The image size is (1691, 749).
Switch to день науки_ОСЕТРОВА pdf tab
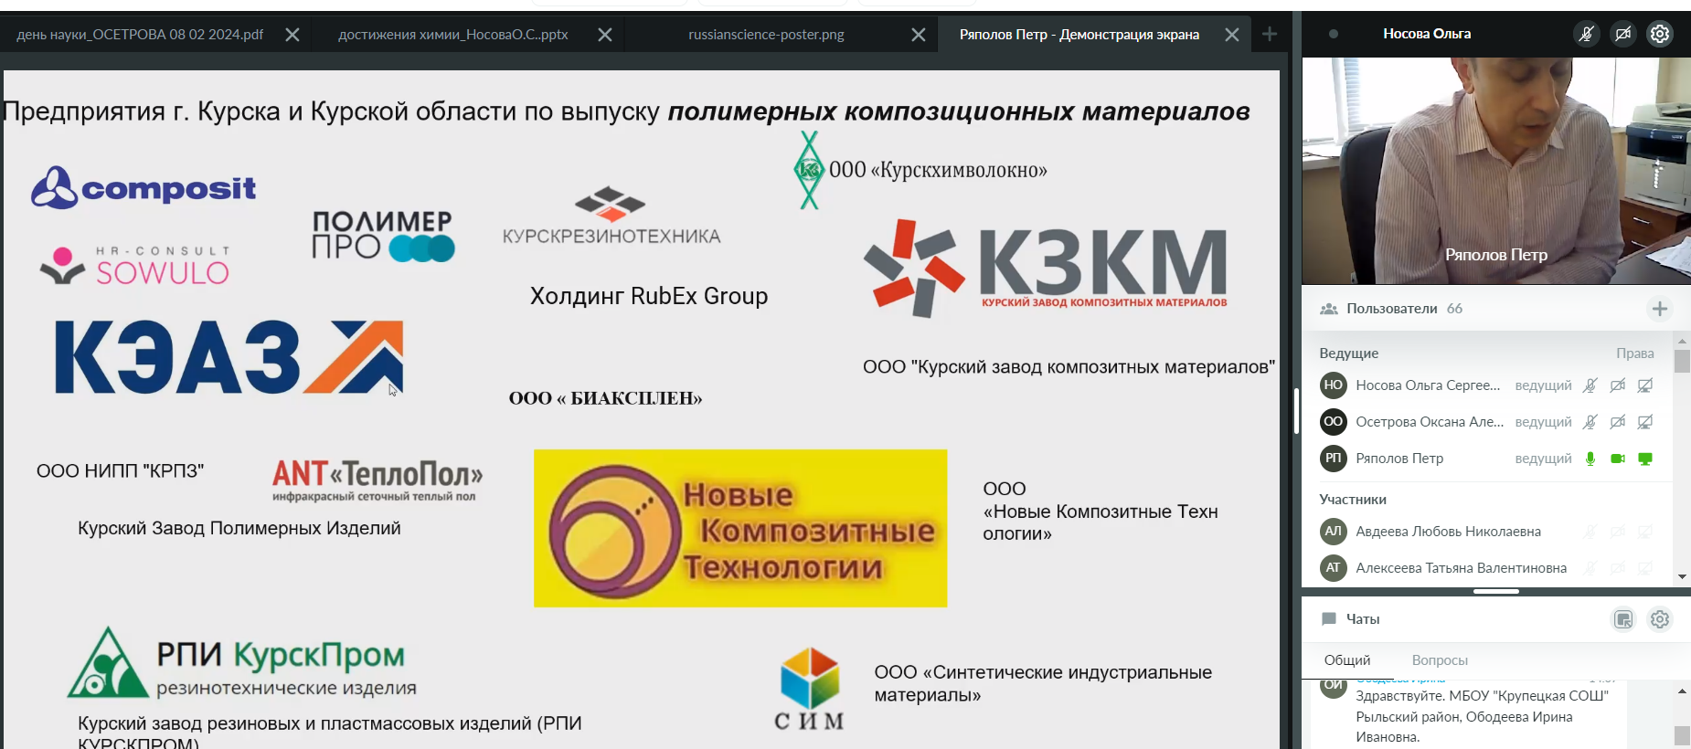[140, 35]
